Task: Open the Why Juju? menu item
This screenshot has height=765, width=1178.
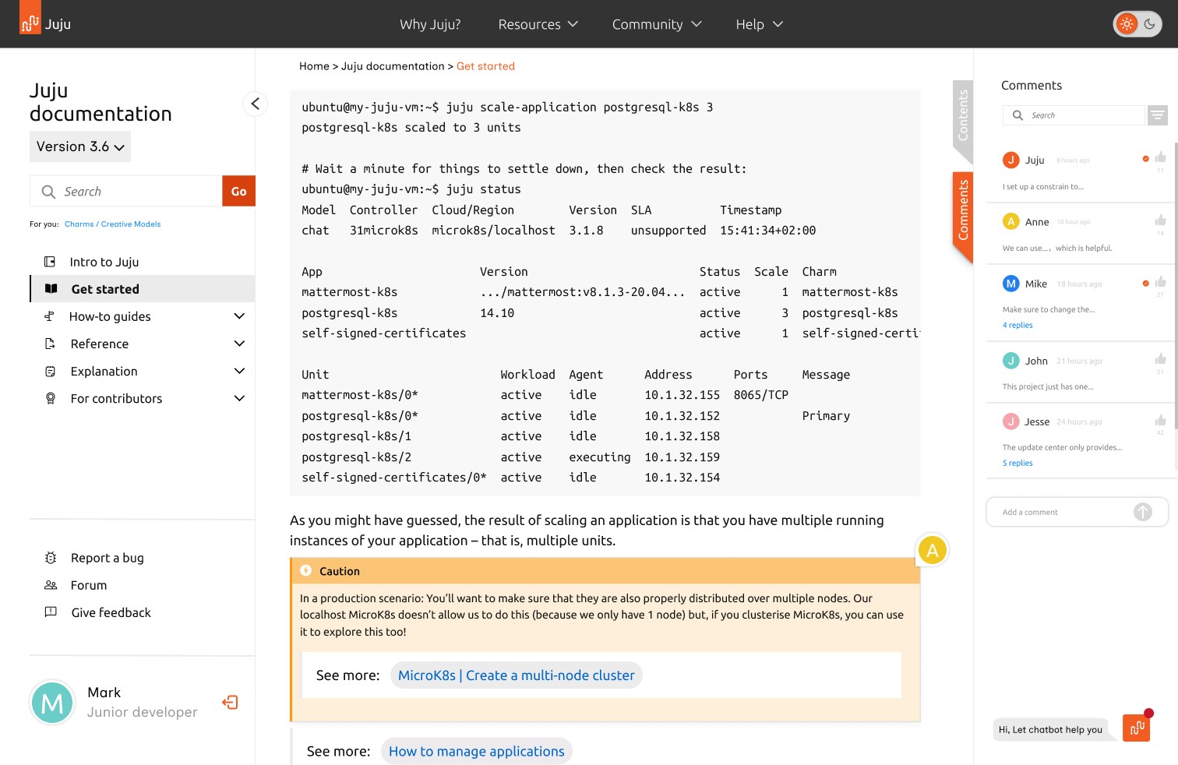Action: tap(430, 24)
